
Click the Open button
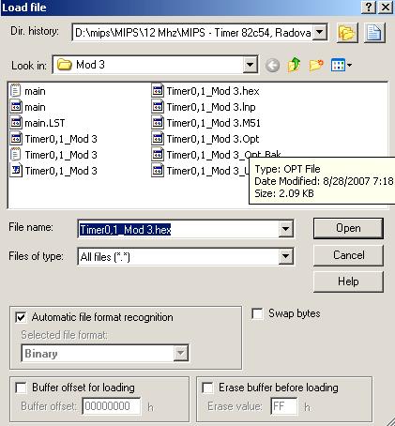[x=348, y=228]
